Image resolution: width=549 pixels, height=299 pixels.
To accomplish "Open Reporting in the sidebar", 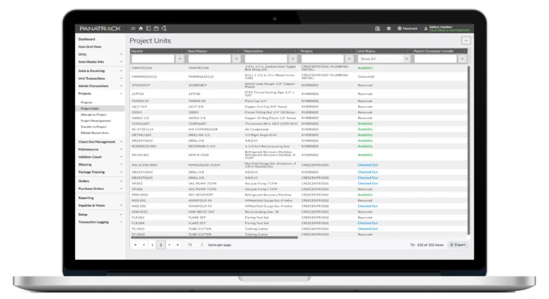I will point(86,198).
